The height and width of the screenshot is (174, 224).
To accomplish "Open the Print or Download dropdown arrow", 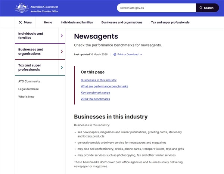I will coord(141,55).
